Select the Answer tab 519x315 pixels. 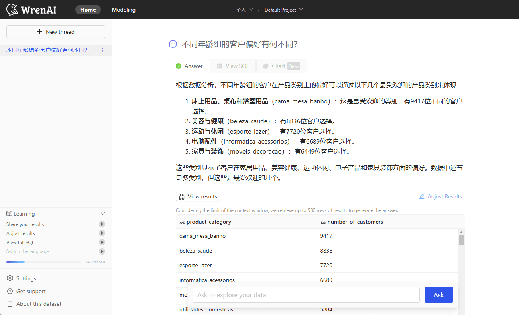(189, 66)
